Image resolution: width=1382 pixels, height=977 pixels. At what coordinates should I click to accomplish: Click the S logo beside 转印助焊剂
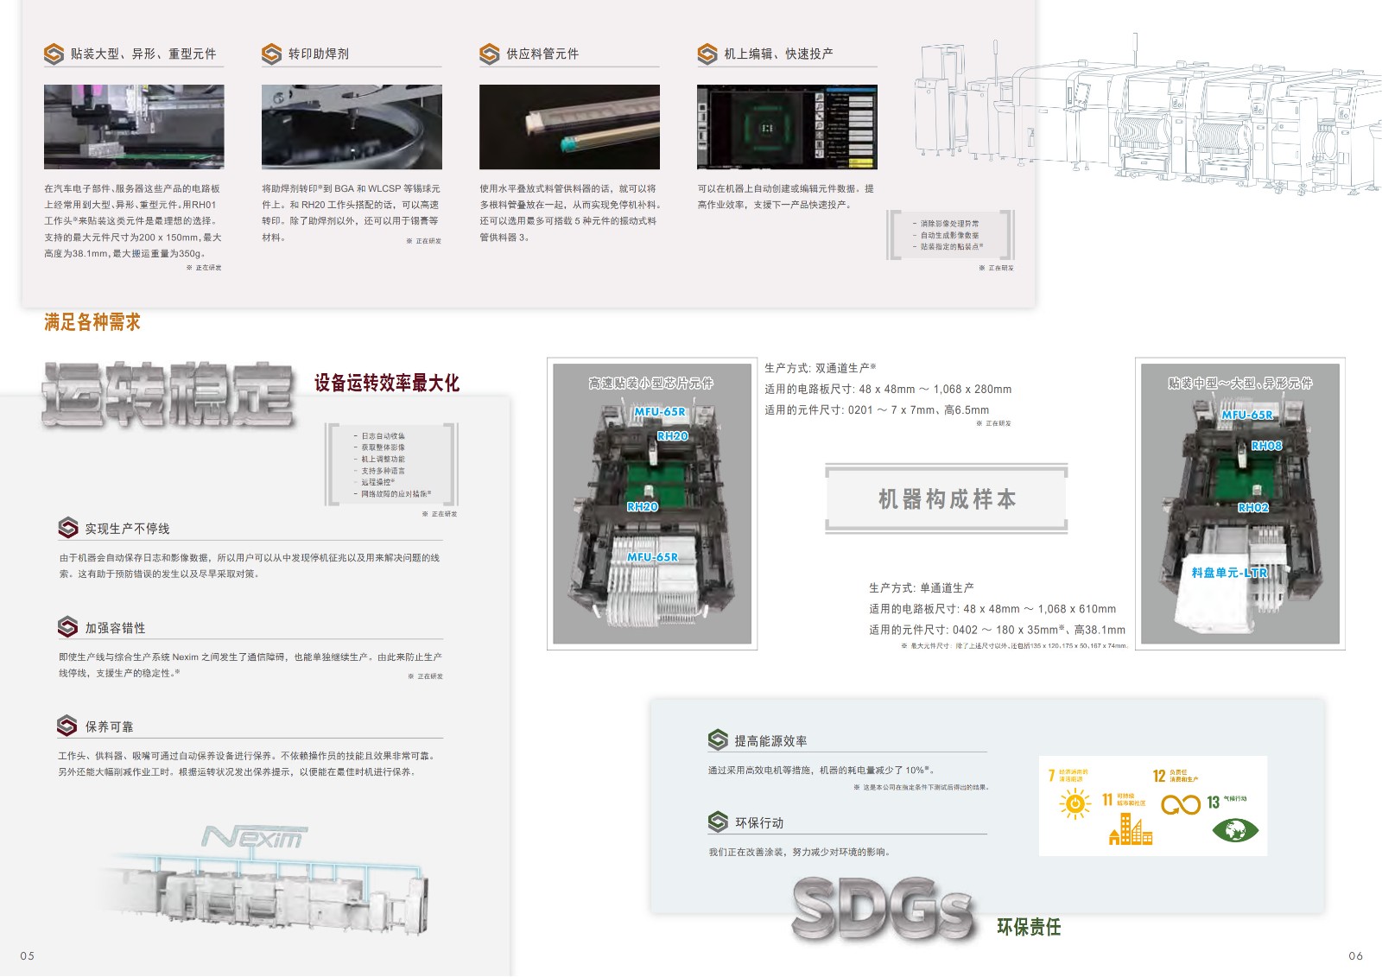pos(271,54)
